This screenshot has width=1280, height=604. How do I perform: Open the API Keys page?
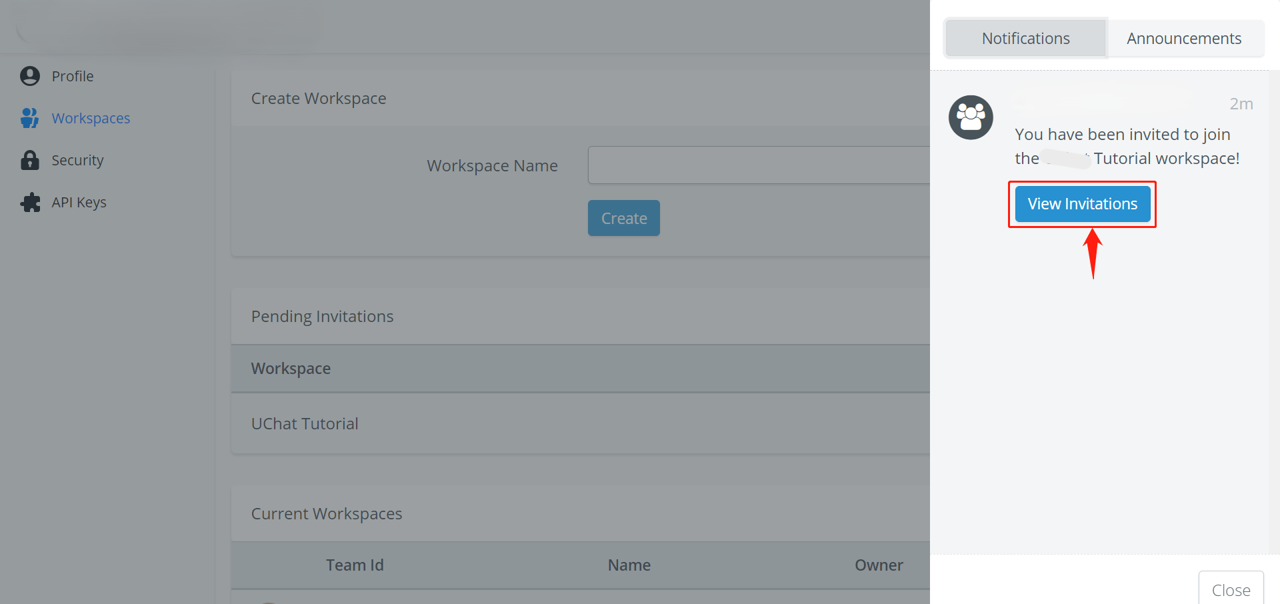pos(79,202)
